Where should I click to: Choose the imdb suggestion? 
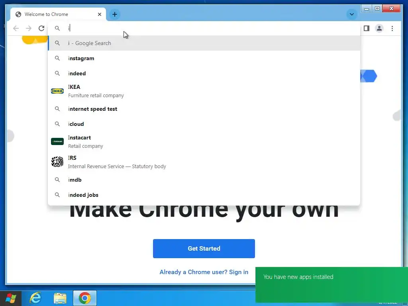coord(204,180)
